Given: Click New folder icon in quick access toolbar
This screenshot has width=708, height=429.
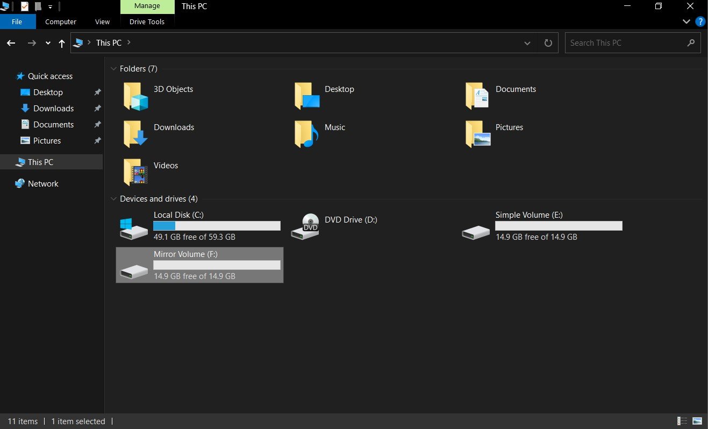Looking at the screenshot, I should 38,6.
